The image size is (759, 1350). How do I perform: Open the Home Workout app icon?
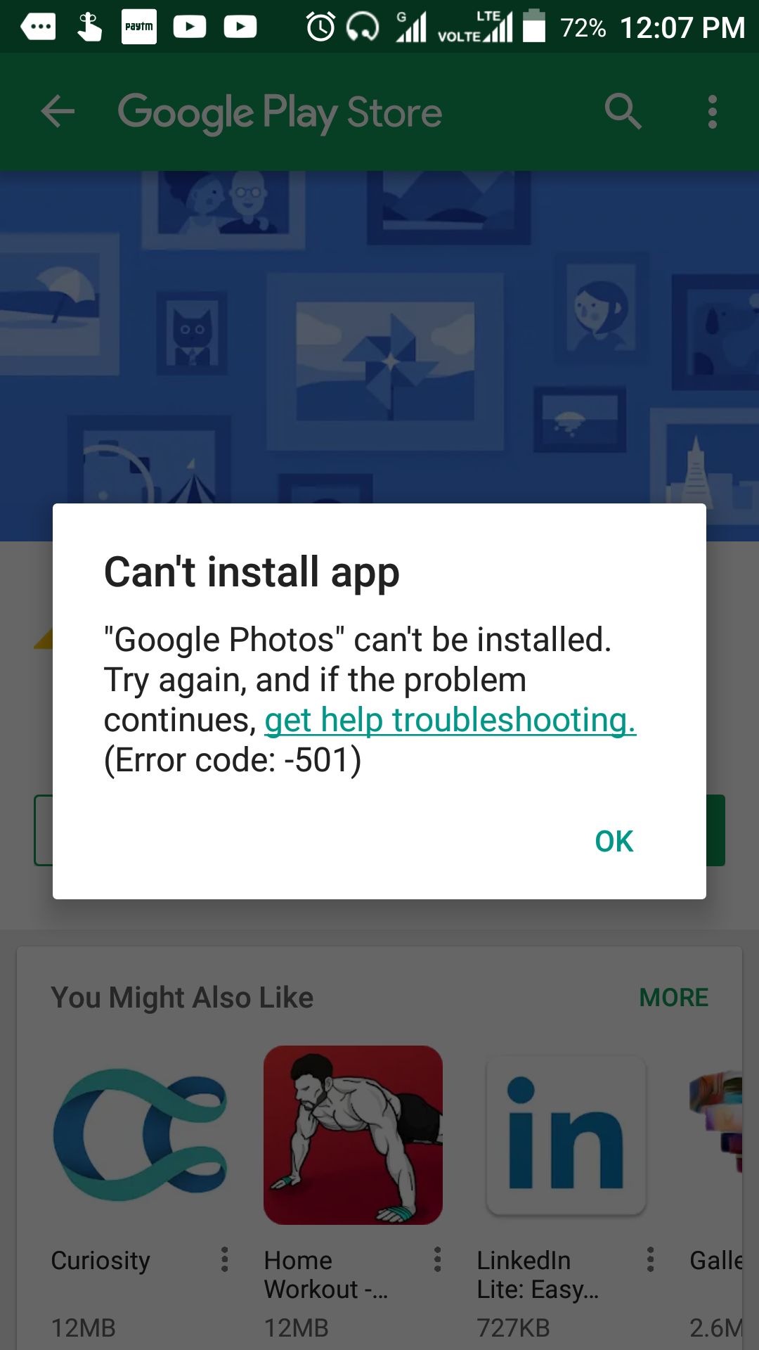(x=353, y=1135)
